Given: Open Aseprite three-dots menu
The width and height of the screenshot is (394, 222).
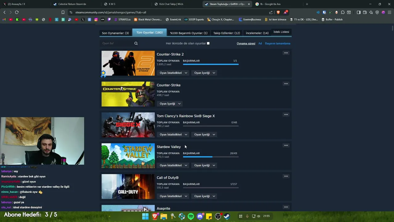Looking at the screenshot, I should (286, 207).
